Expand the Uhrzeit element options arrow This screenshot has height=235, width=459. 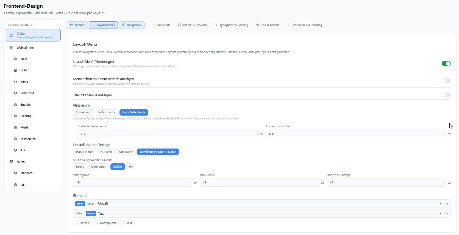tap(441, 204)
